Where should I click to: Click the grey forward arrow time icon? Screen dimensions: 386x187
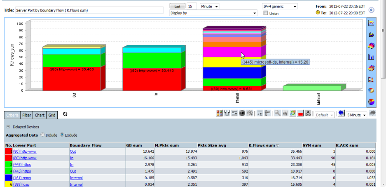(x=373, y=113)
